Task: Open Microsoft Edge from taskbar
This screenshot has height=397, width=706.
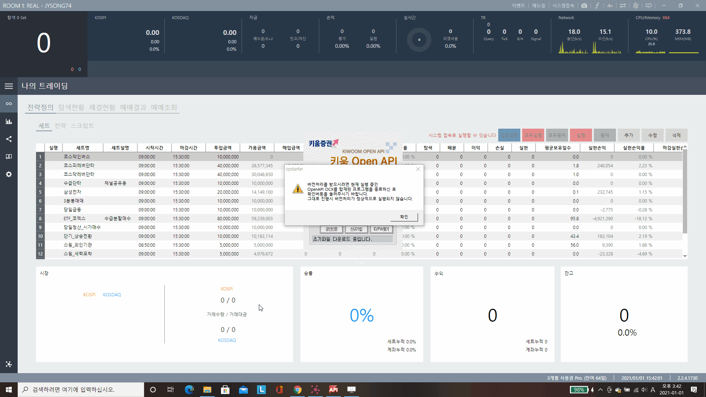Action: coord(189,390)
